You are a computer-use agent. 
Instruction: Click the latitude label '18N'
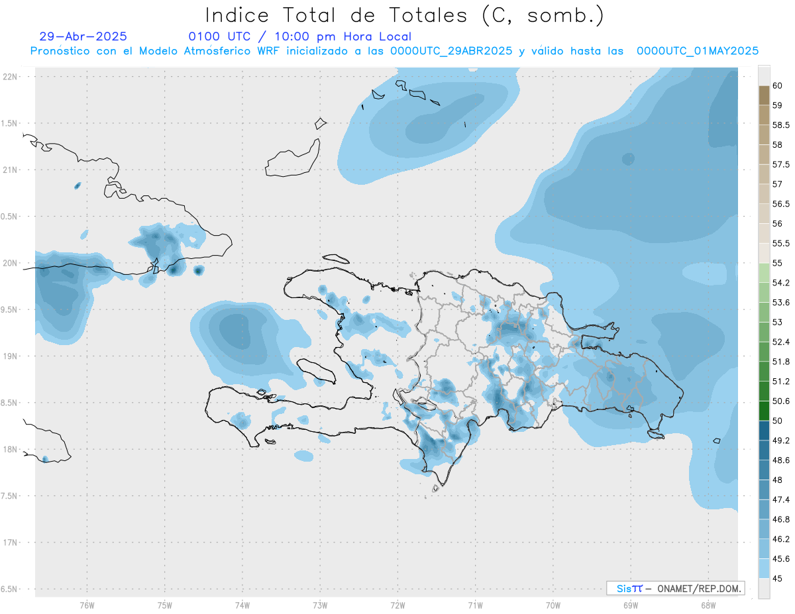click(10, 449)
